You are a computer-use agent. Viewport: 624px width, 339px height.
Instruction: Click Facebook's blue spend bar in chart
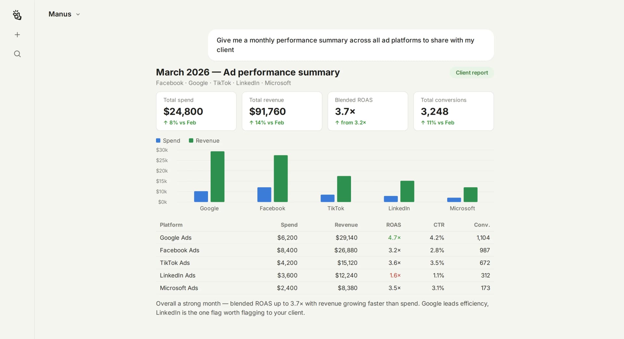264,195
